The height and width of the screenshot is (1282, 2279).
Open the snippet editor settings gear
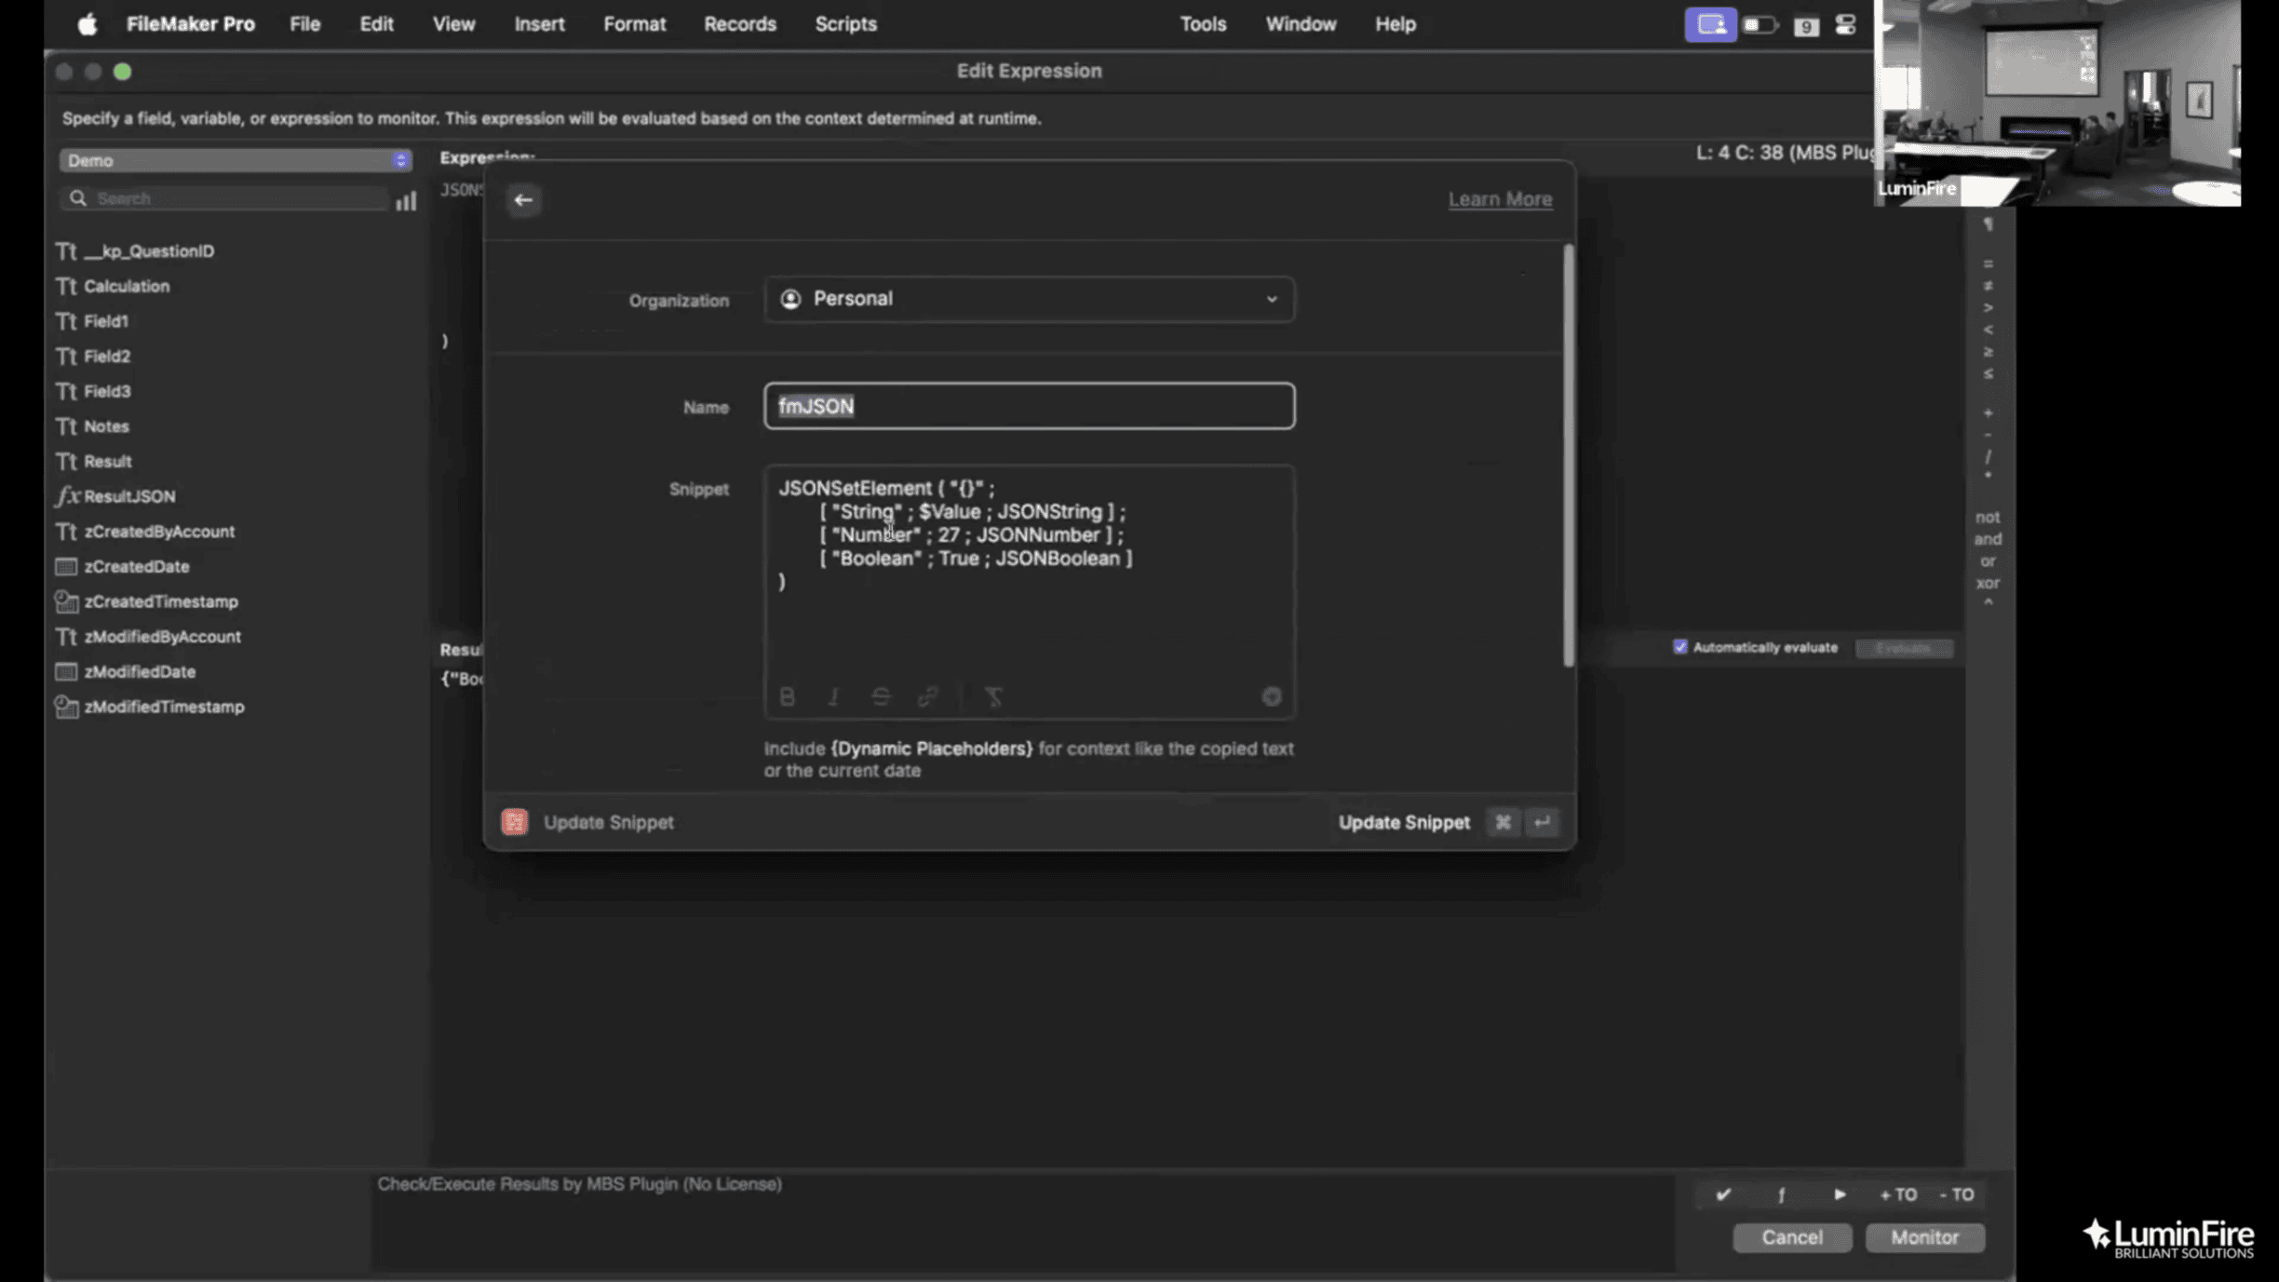coord(1272,696)
